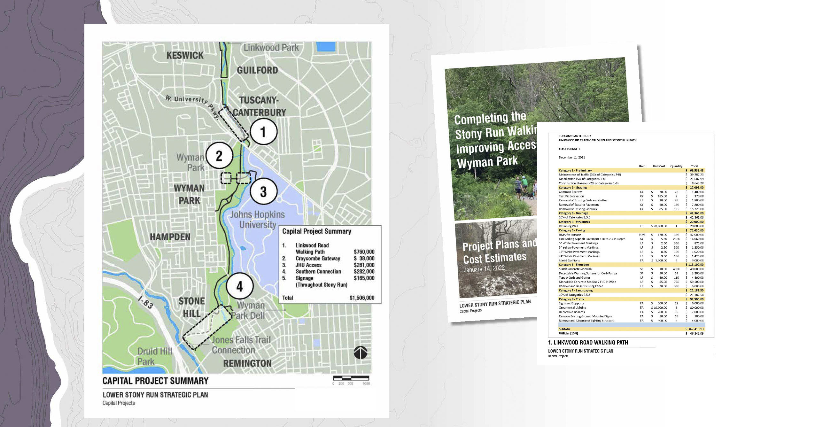Select the bold WYMAN PARK neighborhood label
This screenshot has width=815, height=427.
pos(189,194)
